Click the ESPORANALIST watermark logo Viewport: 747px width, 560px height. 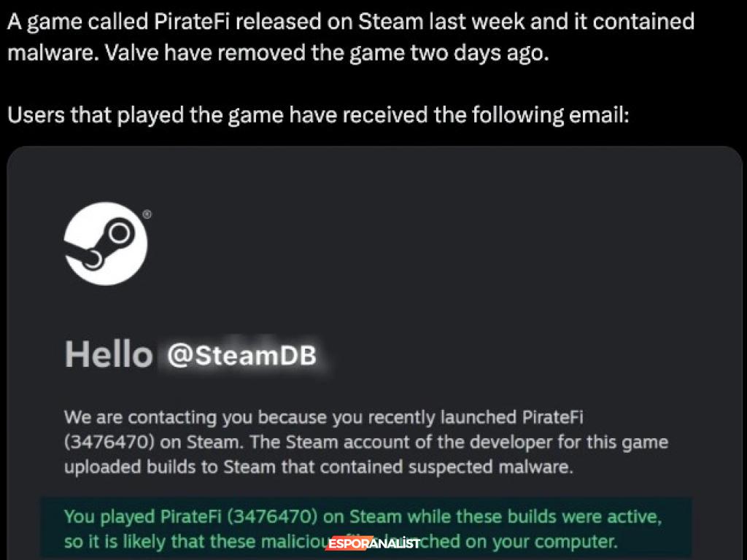373,543
